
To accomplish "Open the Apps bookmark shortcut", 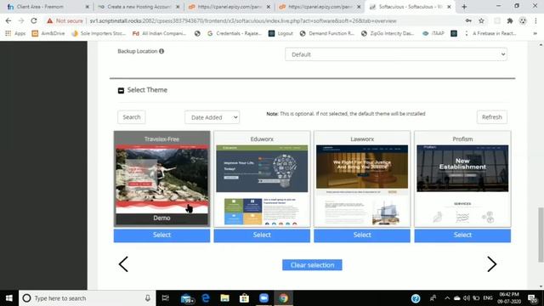I will click(15, 33).
